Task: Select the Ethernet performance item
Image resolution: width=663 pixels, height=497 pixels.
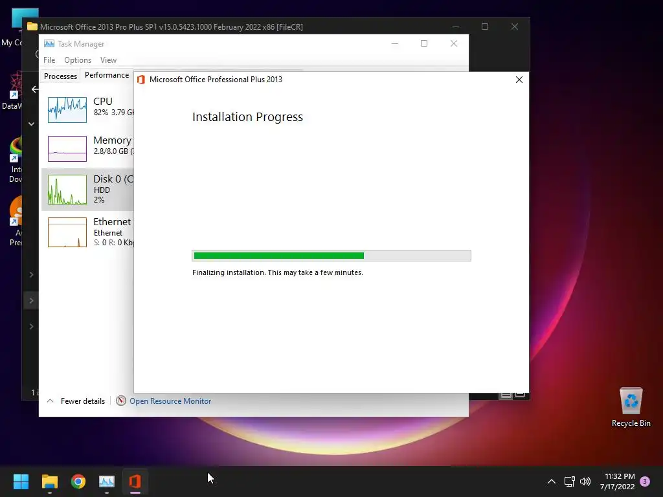Action: pyautogui.click(x=87, y=232)
